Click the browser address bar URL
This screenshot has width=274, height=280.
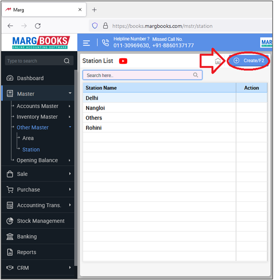coord(162,26)
